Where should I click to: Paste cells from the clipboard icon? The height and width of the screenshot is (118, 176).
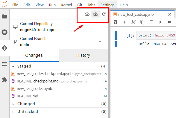click(151, 22)
